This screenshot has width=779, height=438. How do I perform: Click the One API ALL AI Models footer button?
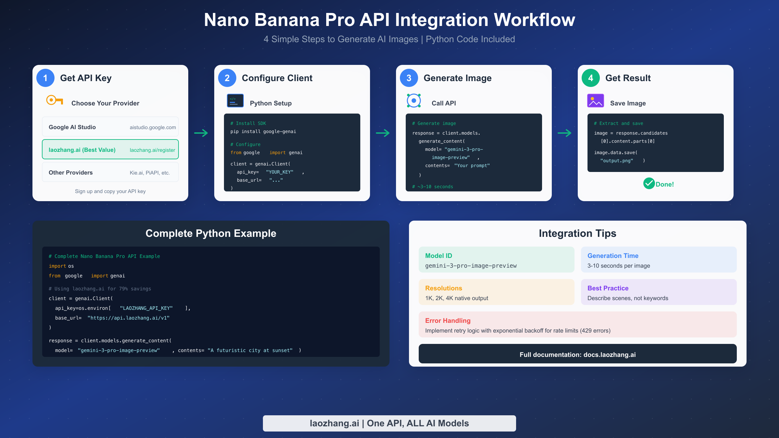pyautogui.click(x=389, y=423)
